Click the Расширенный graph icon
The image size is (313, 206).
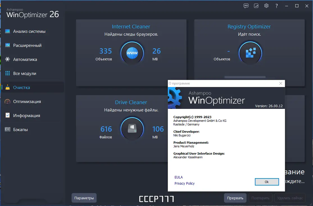(8, 45)
